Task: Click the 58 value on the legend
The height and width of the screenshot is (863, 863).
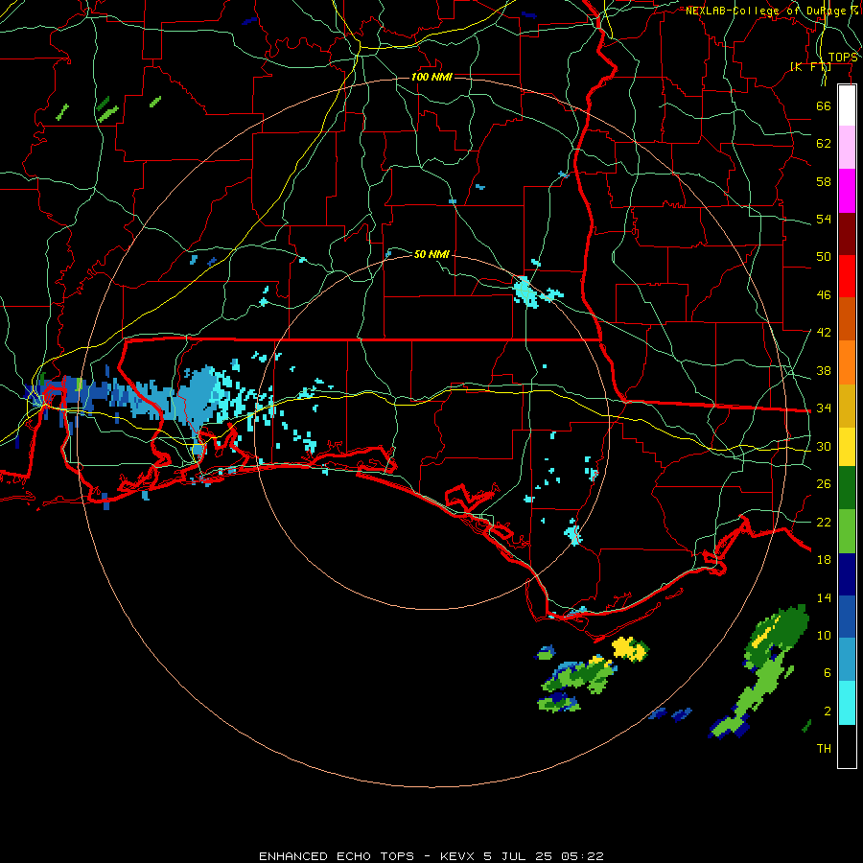Action: [824, 181]
